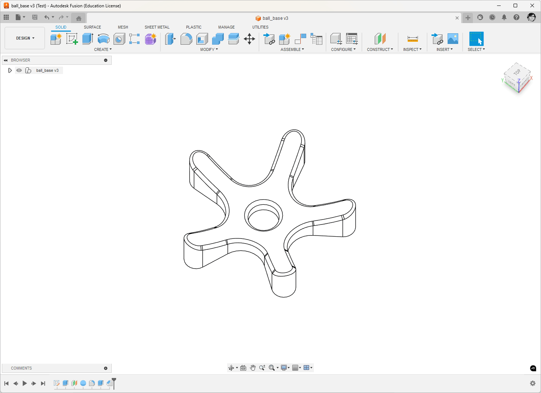This screenshot has width=541, height=393.
Task: Switch to the SURFACE tab
Action: (92, 27)
